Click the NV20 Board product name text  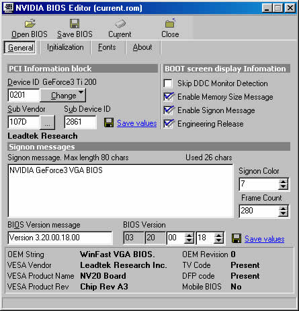[103, 276]
